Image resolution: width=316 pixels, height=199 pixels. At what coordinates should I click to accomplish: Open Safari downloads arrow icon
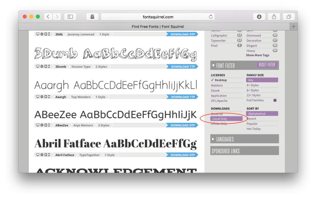pyautogui.click(x=259, y=17)
